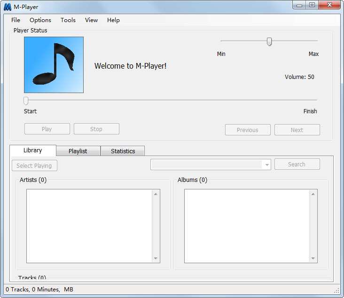Viewport: 344px width, 298px height.
Task: Click the music note album art
Action: (54, 65)
